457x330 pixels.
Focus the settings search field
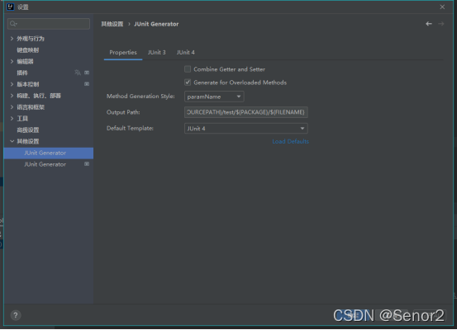tap(49, 24)
